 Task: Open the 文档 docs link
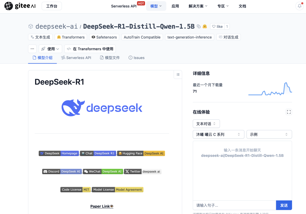pyautogui.click(x=242, y=6)
